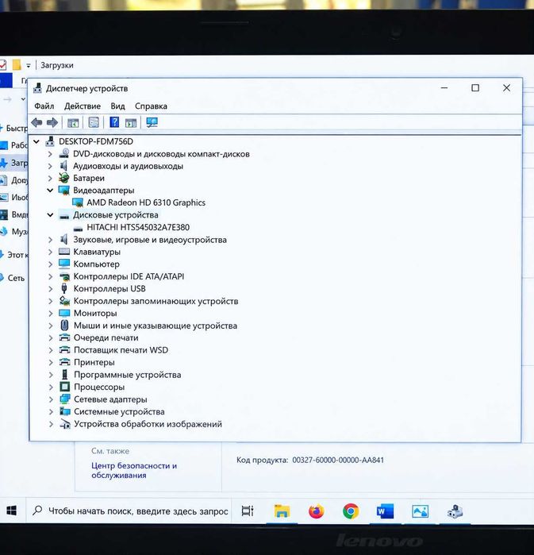Select the Батареи label text

[x=89, y=179]
